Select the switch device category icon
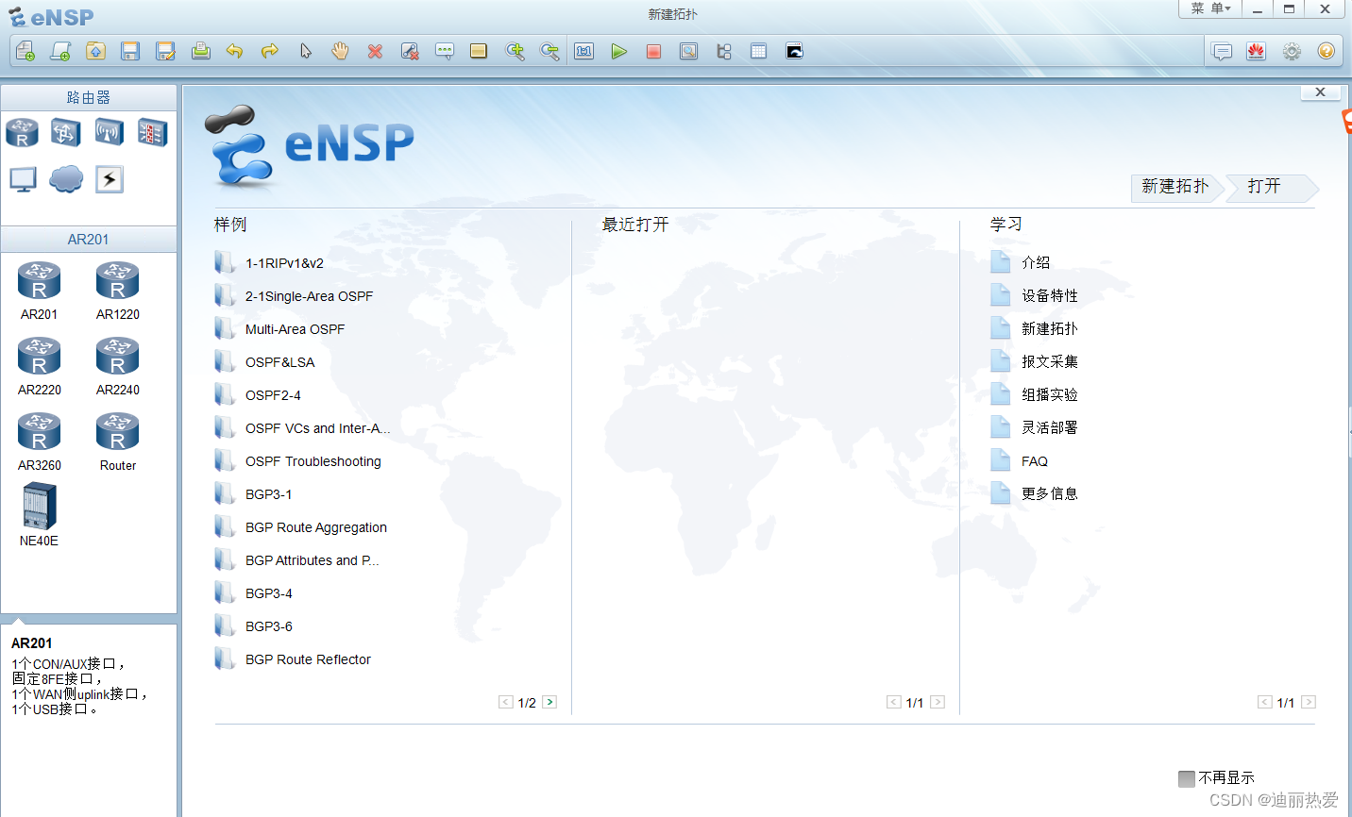The image size is (1352, 817). click(x=65, y=132)
